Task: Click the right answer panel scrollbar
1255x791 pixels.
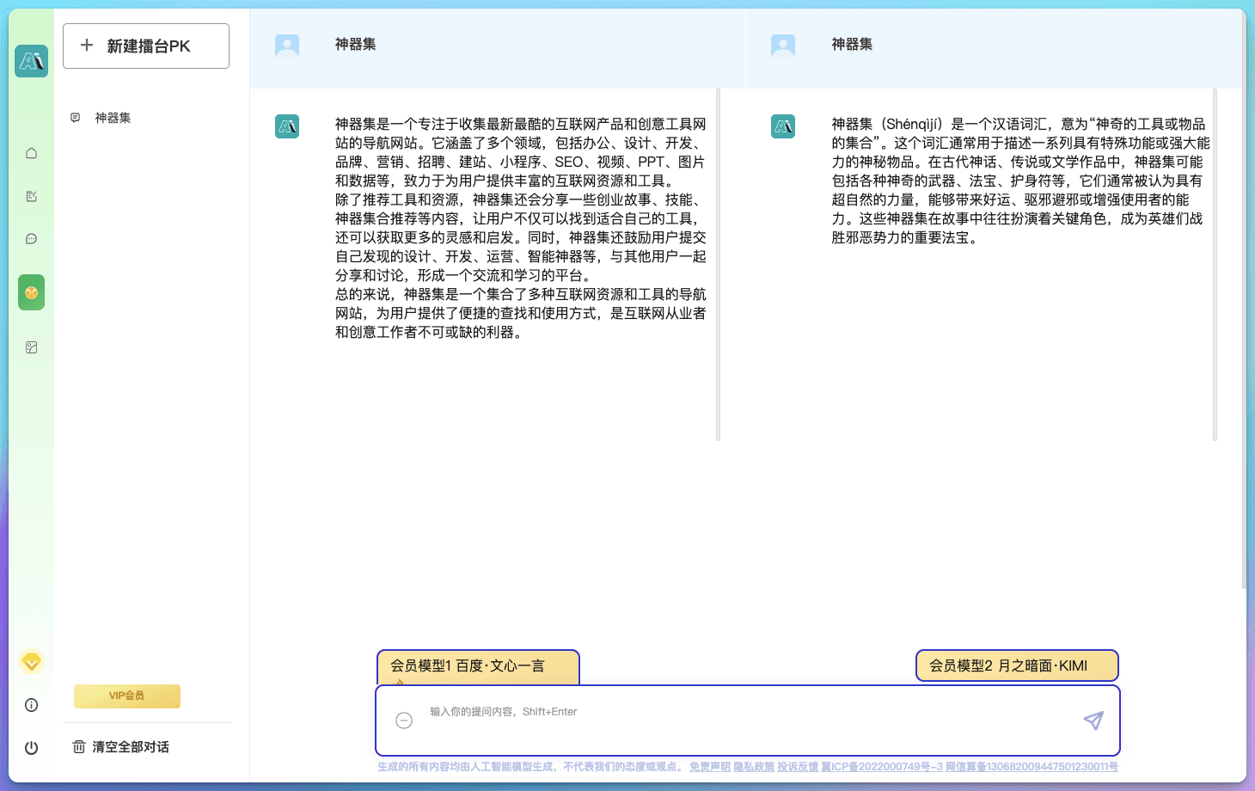Action: 1215,265
